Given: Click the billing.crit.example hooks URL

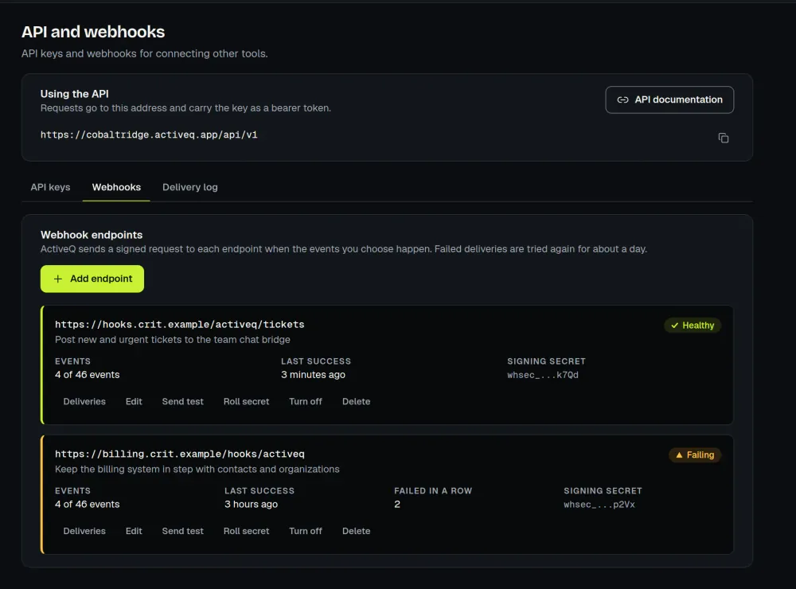Looking at the screenshot, I should pyautogui.click(x=180, y=454).
